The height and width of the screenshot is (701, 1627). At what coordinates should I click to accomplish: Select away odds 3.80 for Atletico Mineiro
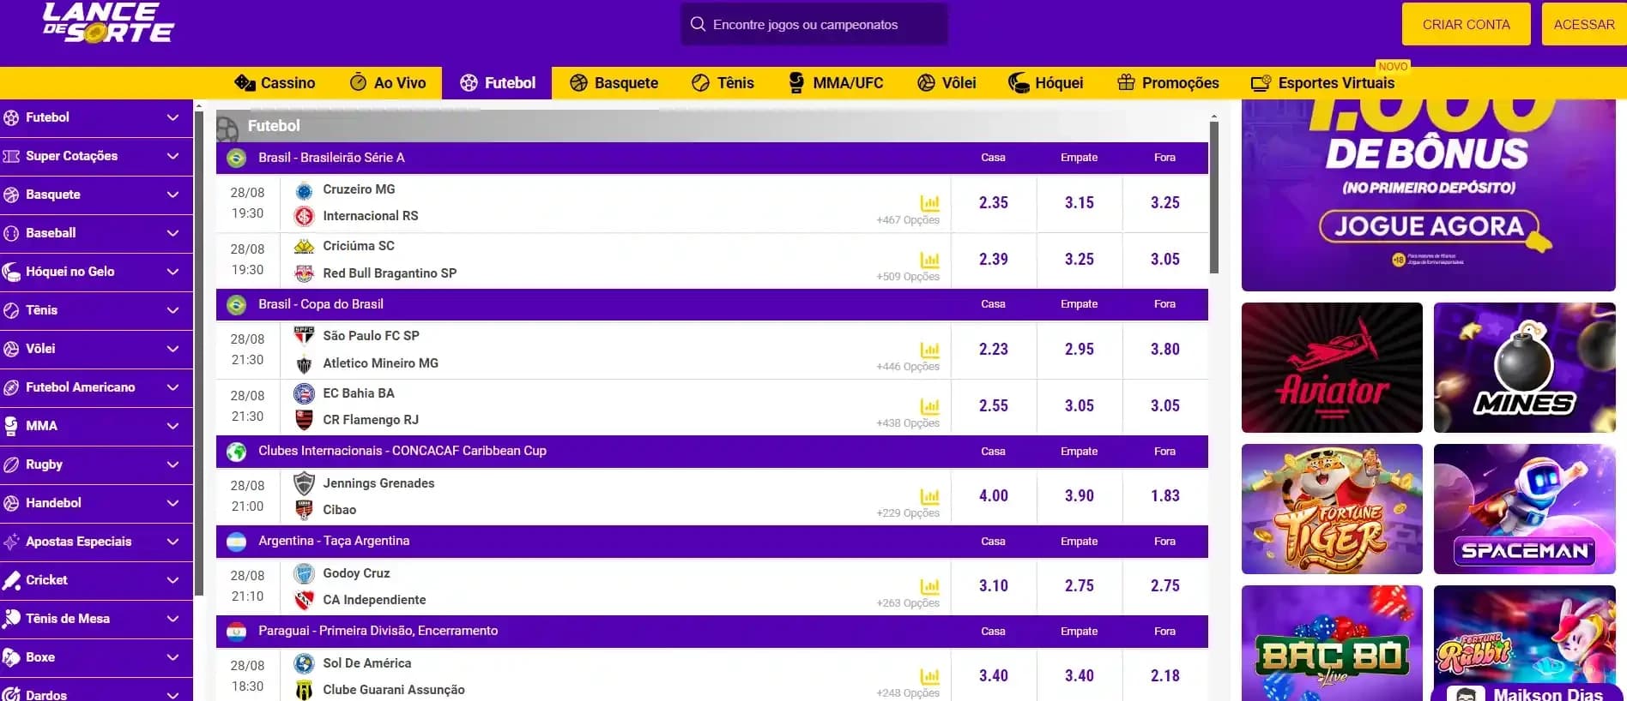point(1165,350)
